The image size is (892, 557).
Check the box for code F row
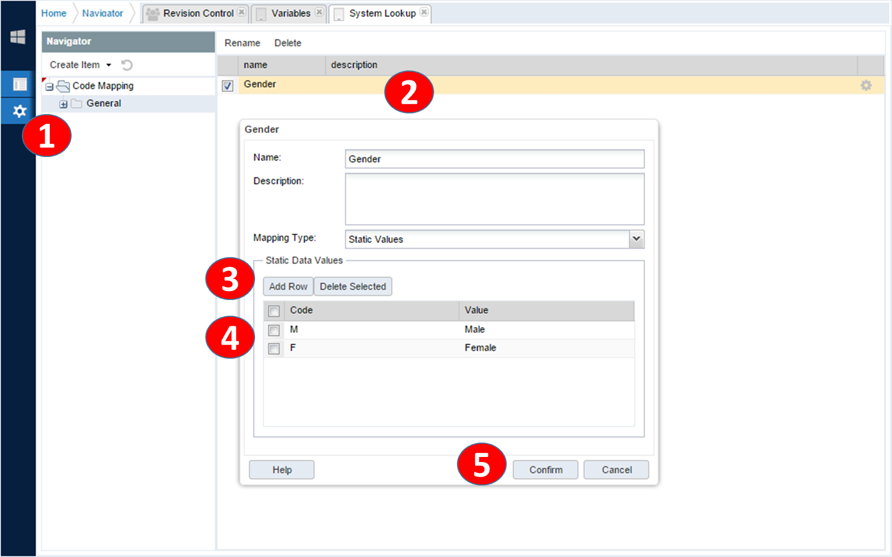point(274,349)
